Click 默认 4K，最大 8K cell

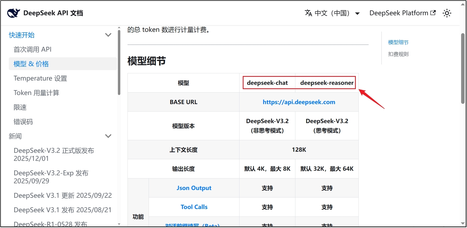(267, 169)
